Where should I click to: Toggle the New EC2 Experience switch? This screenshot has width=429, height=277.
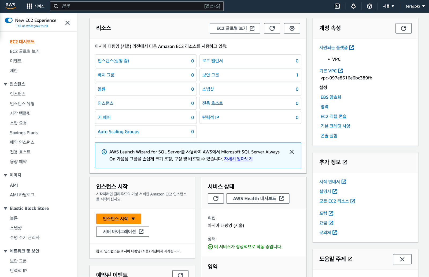[9, 20]
